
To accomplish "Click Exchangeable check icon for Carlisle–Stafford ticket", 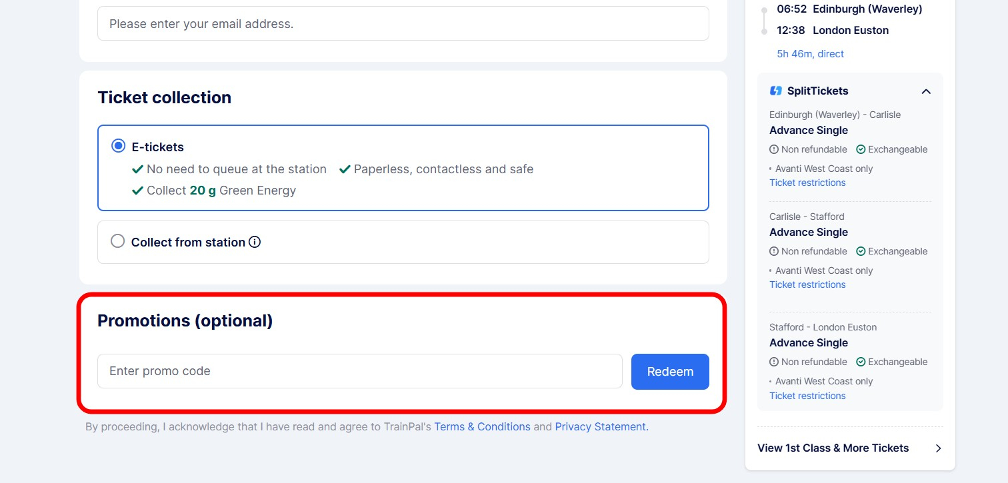I will click(861, 251).
